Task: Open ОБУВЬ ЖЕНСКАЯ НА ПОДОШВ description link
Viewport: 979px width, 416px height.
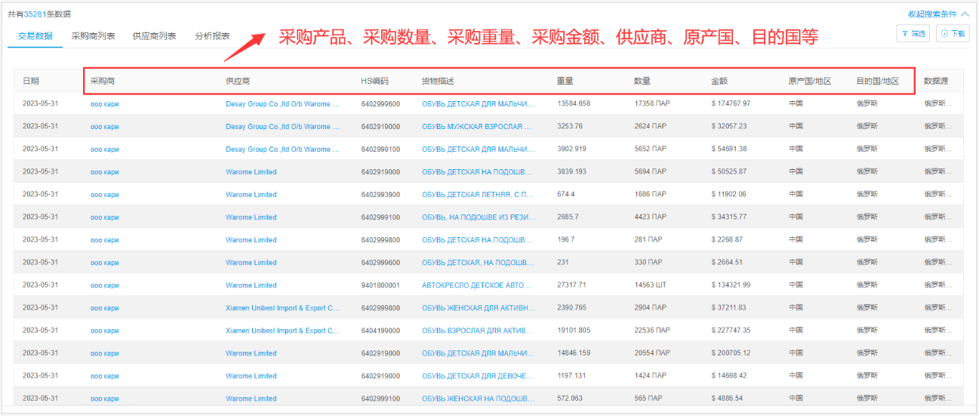Action: point(479,398)
